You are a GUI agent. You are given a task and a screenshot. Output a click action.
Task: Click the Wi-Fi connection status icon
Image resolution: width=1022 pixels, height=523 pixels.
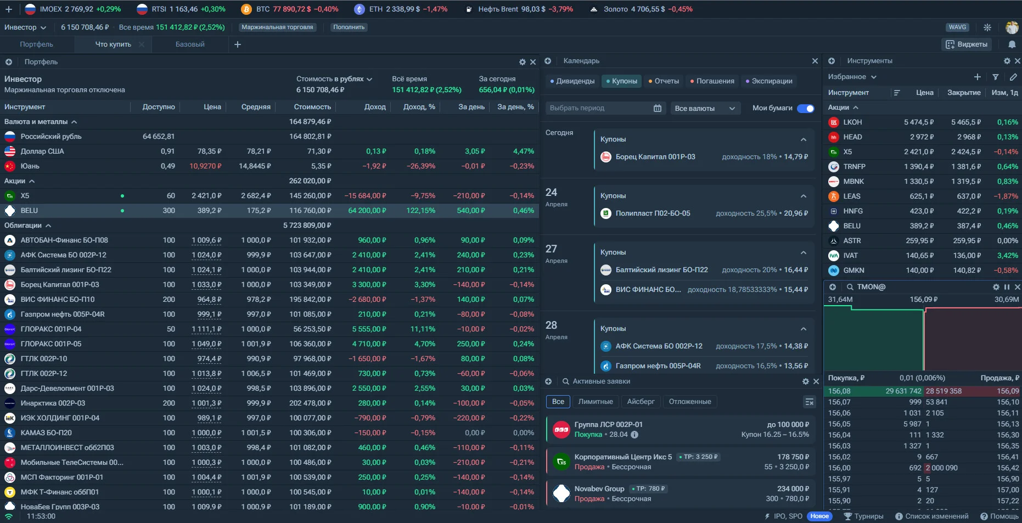pos(9,516)
